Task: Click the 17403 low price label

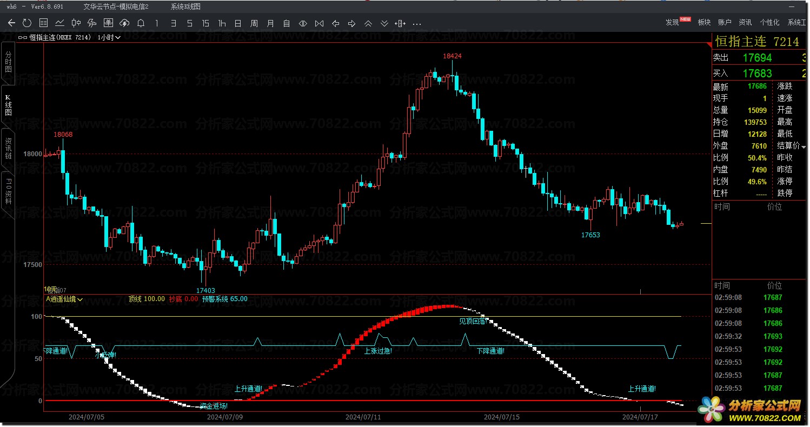Action: pos(205,290)
